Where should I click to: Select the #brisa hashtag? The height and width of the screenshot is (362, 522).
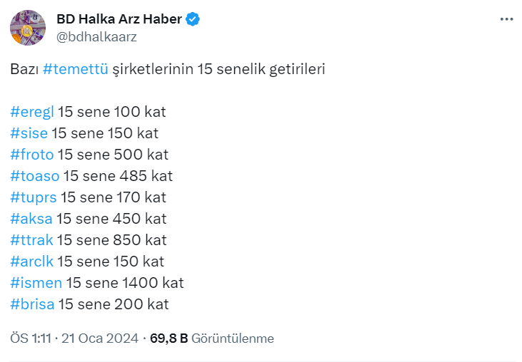tap(32, 304)
